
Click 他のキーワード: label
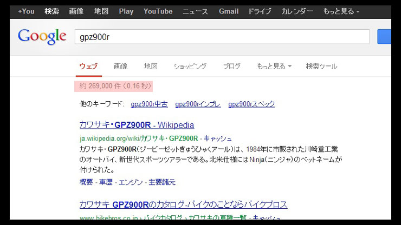(102, 104)
